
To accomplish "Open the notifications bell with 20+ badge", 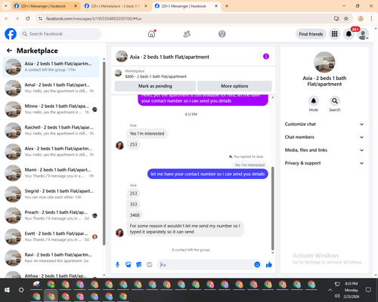I will click(349, 34).
